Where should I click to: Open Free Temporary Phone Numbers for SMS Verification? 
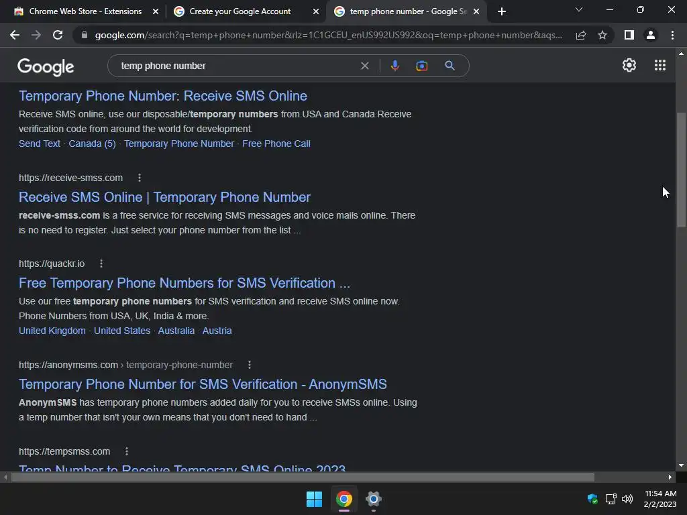pos(184,283)
